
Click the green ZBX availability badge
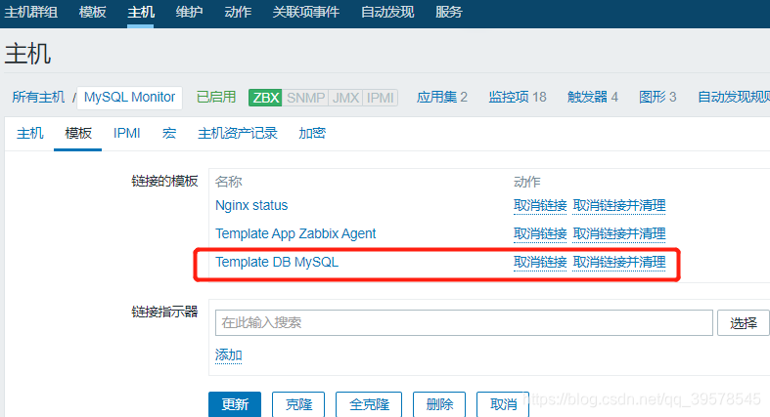pos(265,98)
